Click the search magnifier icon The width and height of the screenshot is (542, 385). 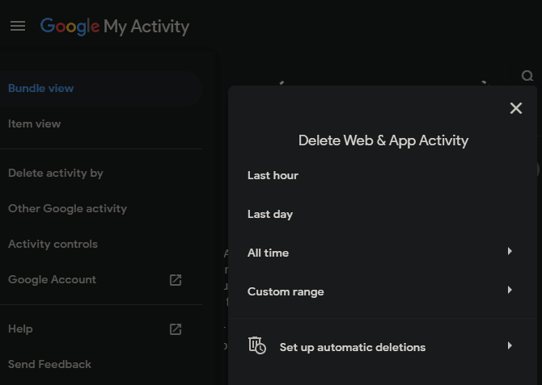[527, 77]
